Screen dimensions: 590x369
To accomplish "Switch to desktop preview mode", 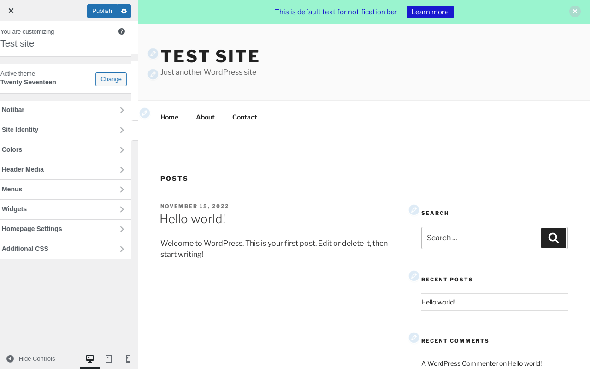I will 90,359.
